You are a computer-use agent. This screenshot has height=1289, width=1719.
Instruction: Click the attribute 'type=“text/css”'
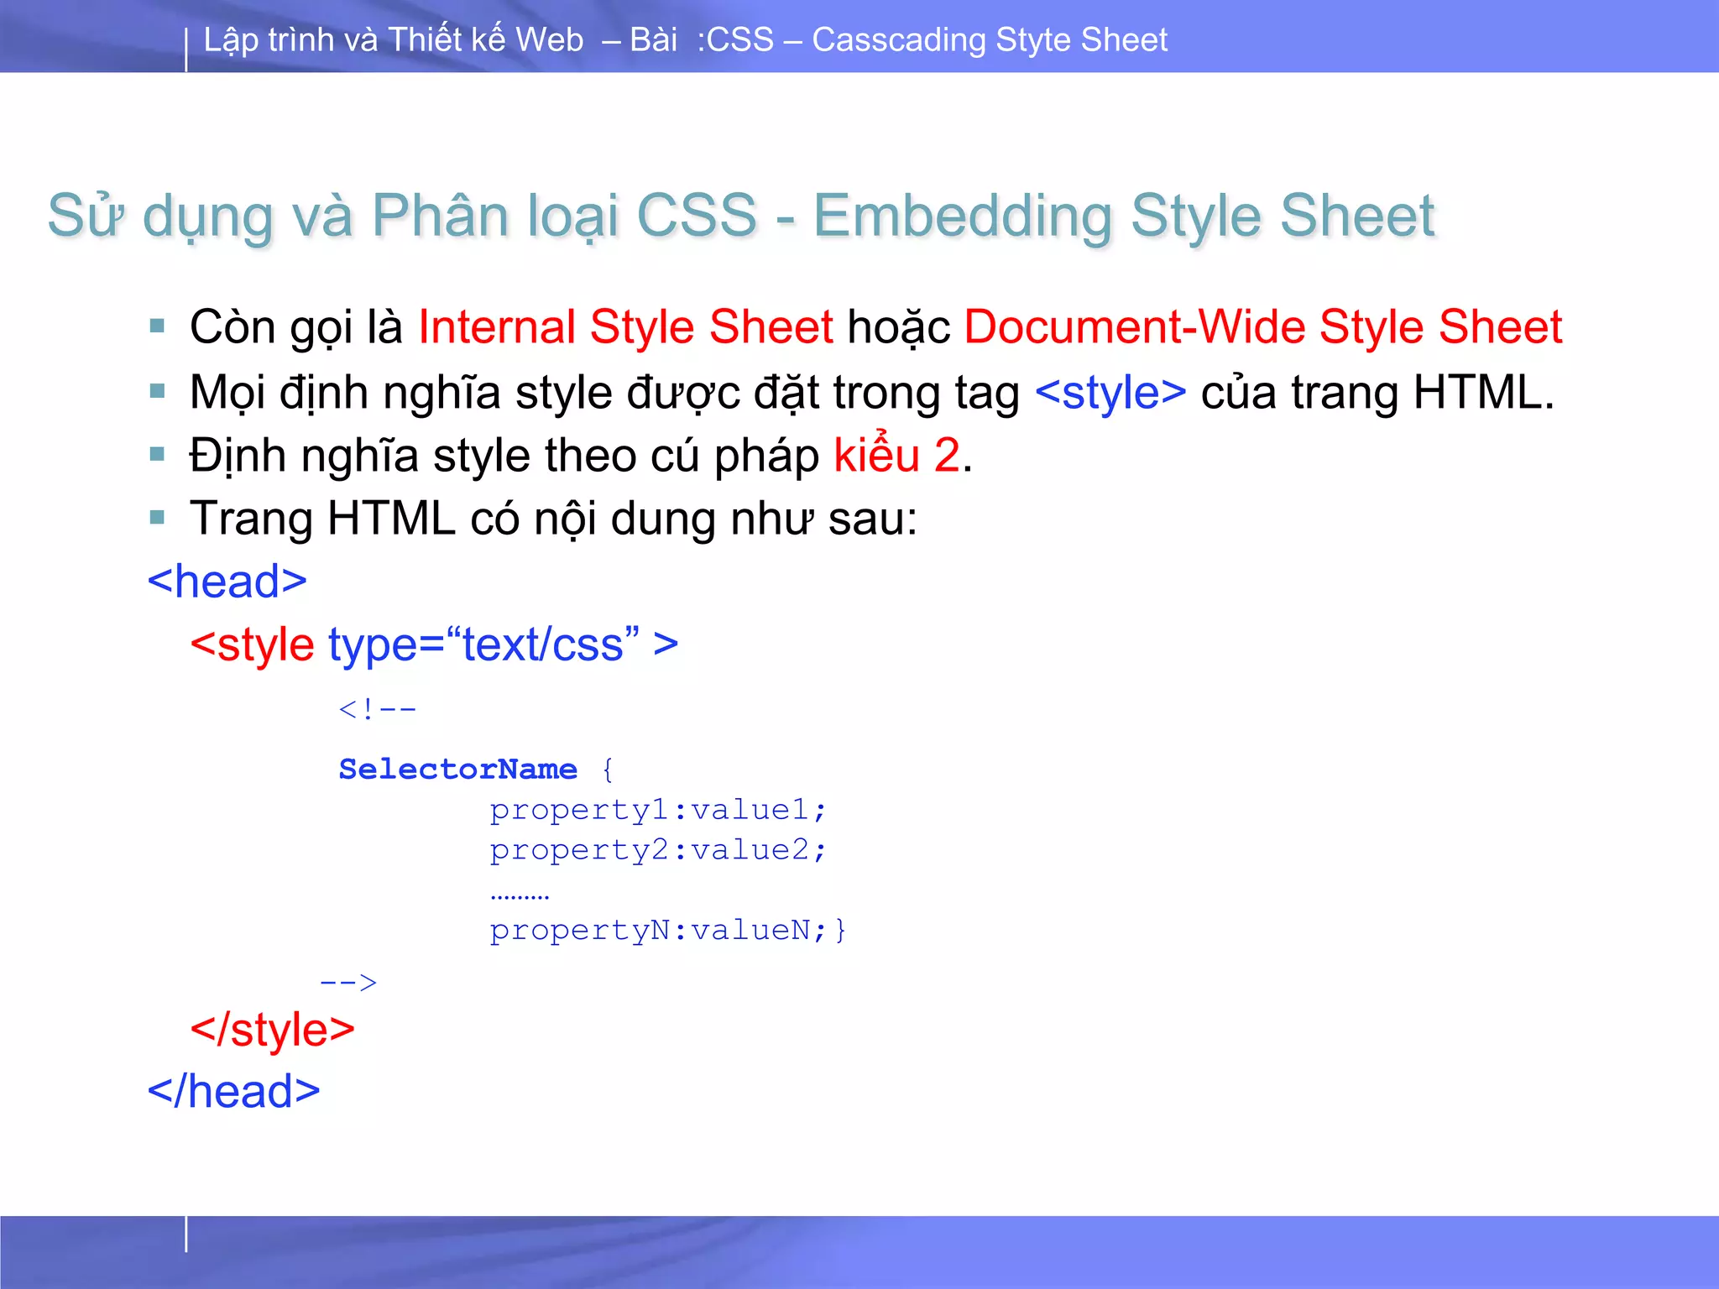click(x=483, y=644)
